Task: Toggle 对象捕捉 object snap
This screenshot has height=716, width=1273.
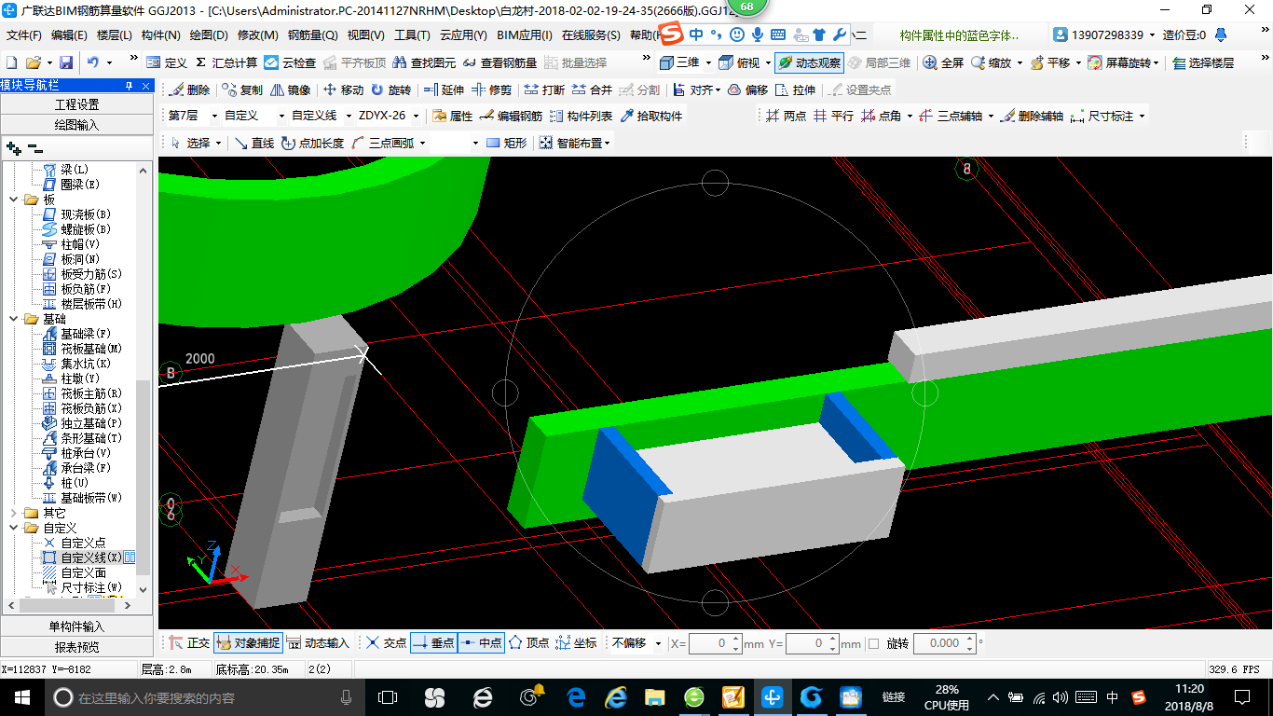Action: point(248,643)
